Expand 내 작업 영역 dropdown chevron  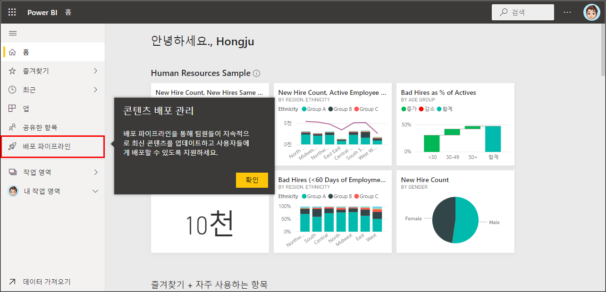(x=95, y=191)
